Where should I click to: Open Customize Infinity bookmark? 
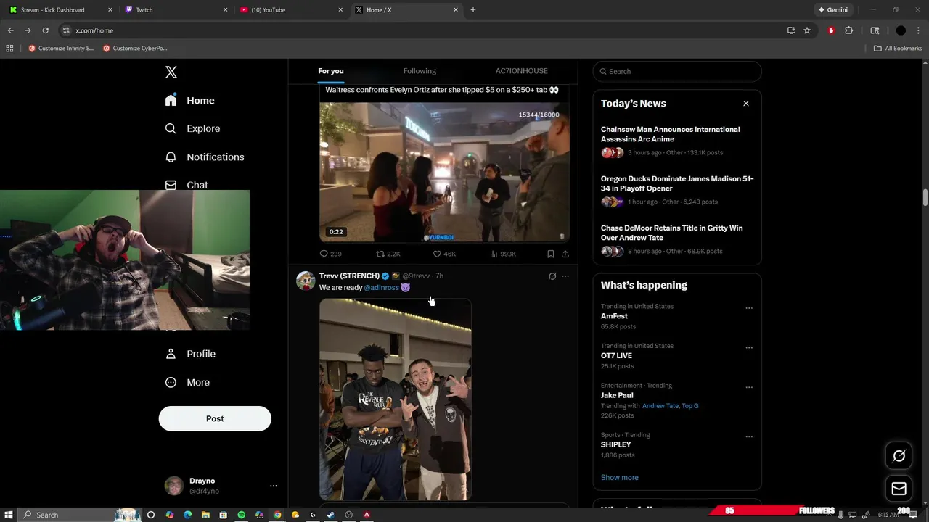61,49
